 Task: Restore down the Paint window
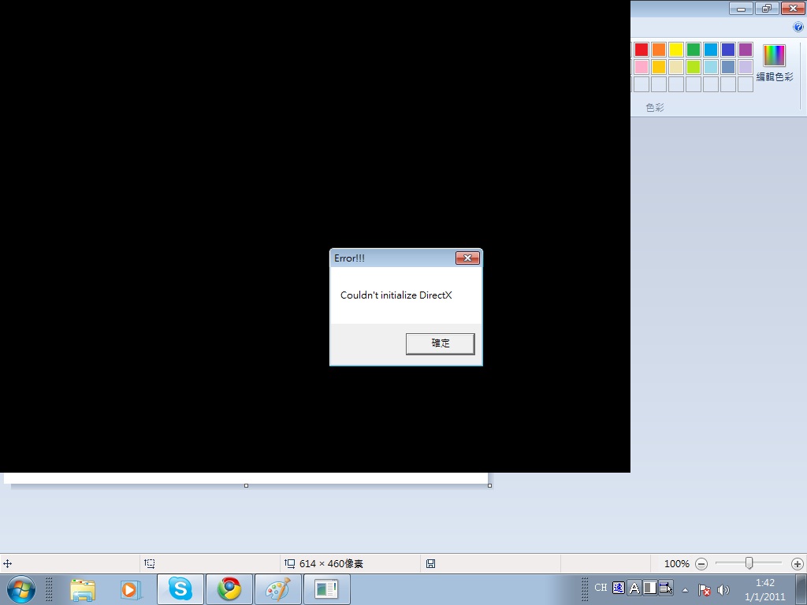767,8
